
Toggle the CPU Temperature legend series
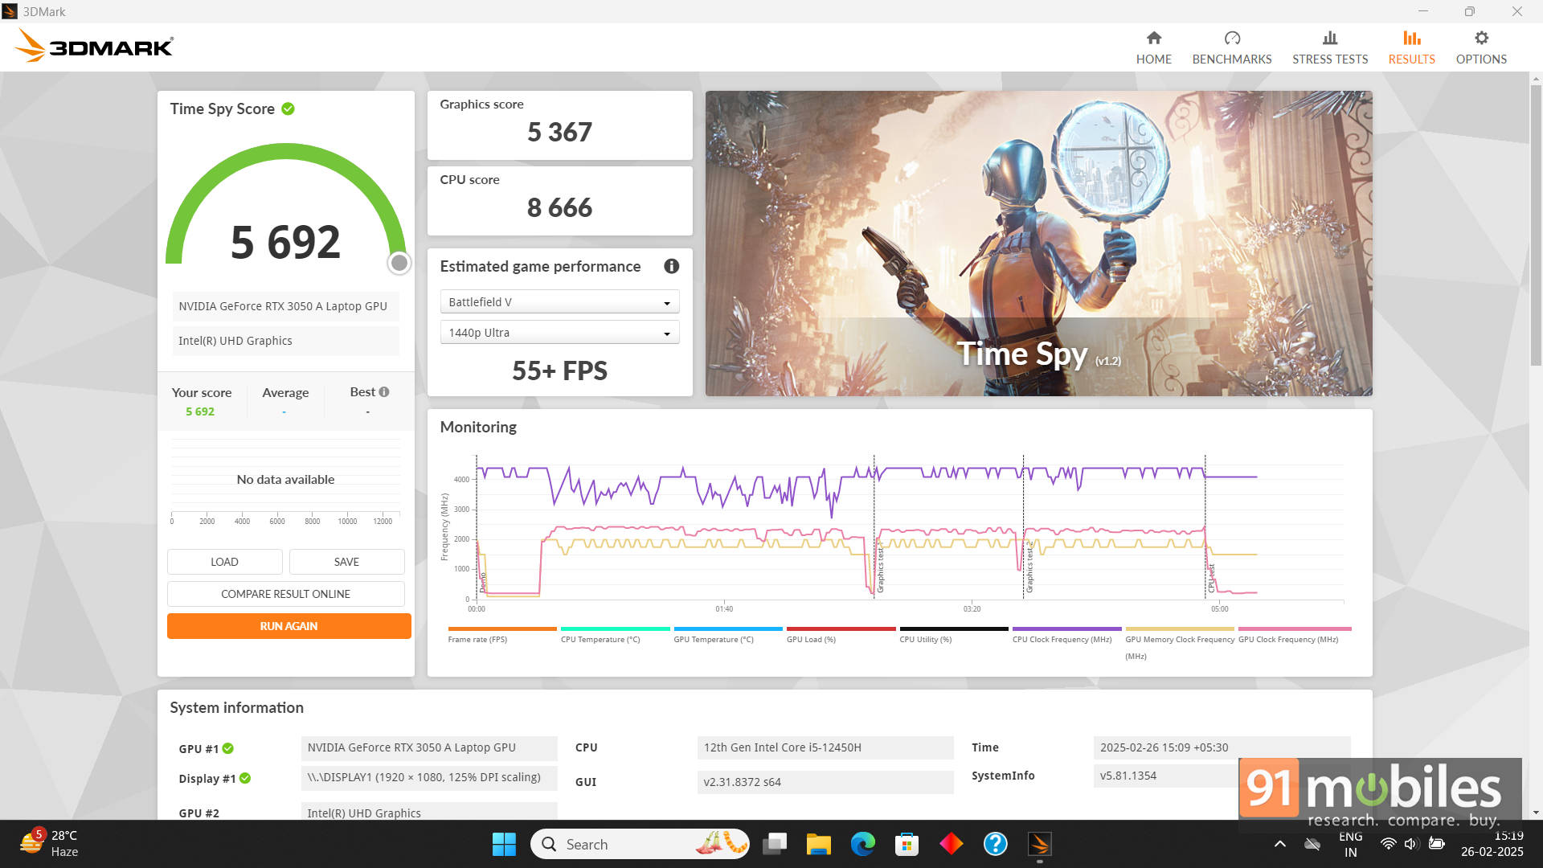tap(615, 635)
